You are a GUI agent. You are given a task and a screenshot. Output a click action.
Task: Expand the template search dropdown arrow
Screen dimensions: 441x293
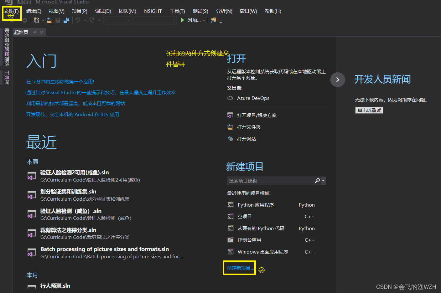[323, 181]
